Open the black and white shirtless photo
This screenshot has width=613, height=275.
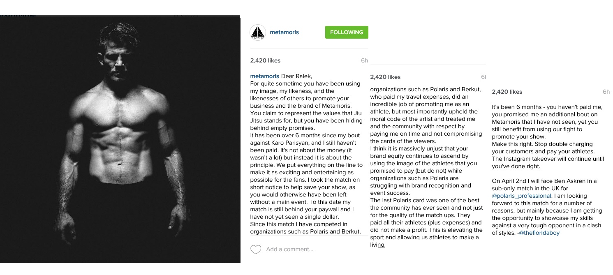pyautogui.click(x=120, y=139)
